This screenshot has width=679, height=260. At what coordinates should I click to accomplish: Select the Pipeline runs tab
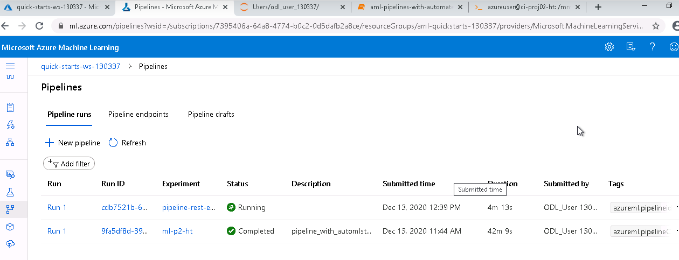tap(69, 115)
